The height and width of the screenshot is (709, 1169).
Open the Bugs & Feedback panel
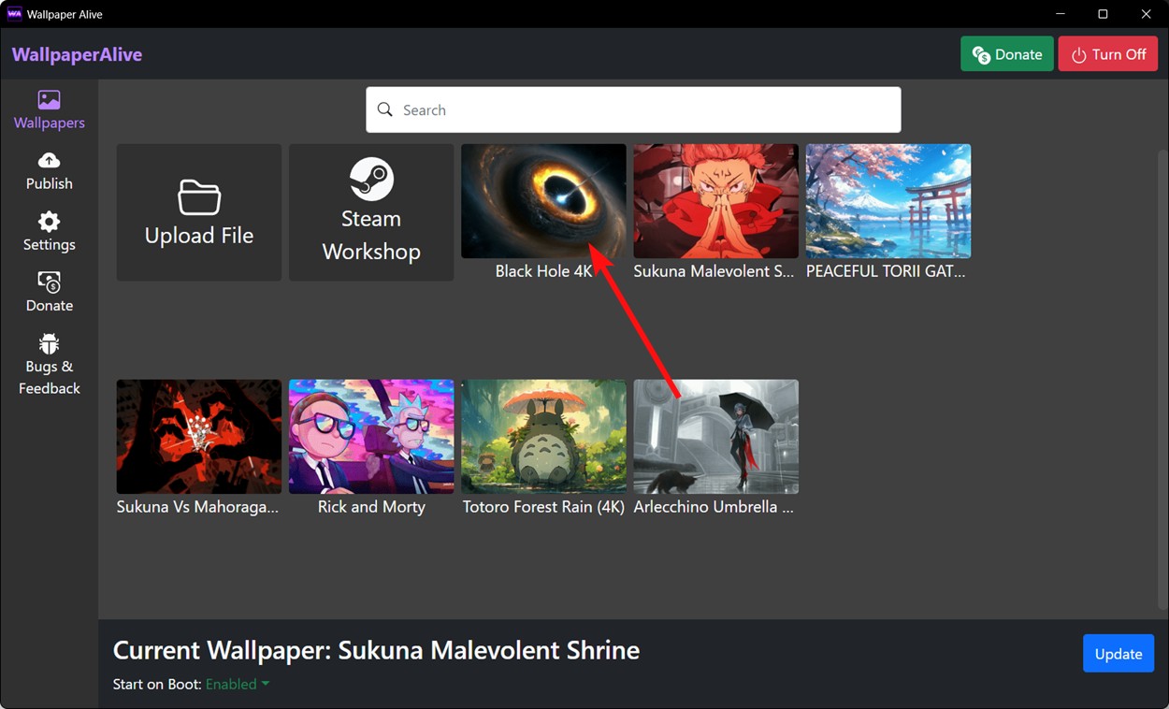tap(49, 365)
